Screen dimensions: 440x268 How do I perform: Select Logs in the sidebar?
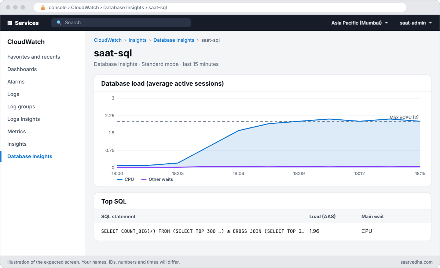13,94
